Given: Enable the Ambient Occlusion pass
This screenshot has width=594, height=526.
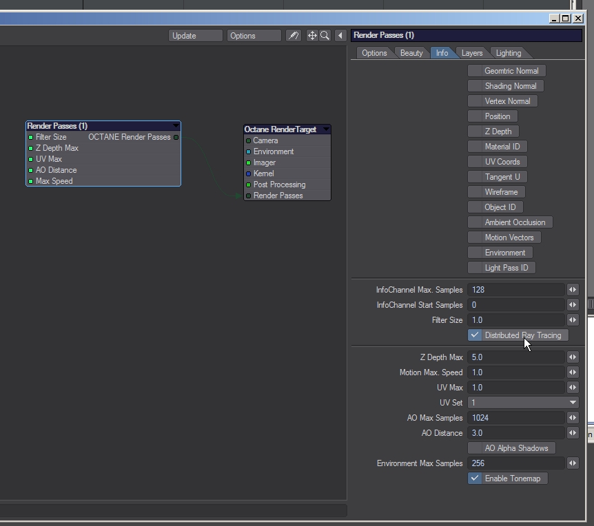Looking at the screenshot, I should (510, 222).
